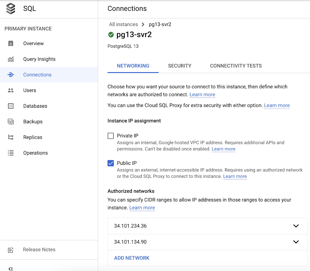Image resolution: width=310 pixels, height=271 pixels.
Task: Expand the 34.101.234.36 network entry
Action: [x=296, y=226]
